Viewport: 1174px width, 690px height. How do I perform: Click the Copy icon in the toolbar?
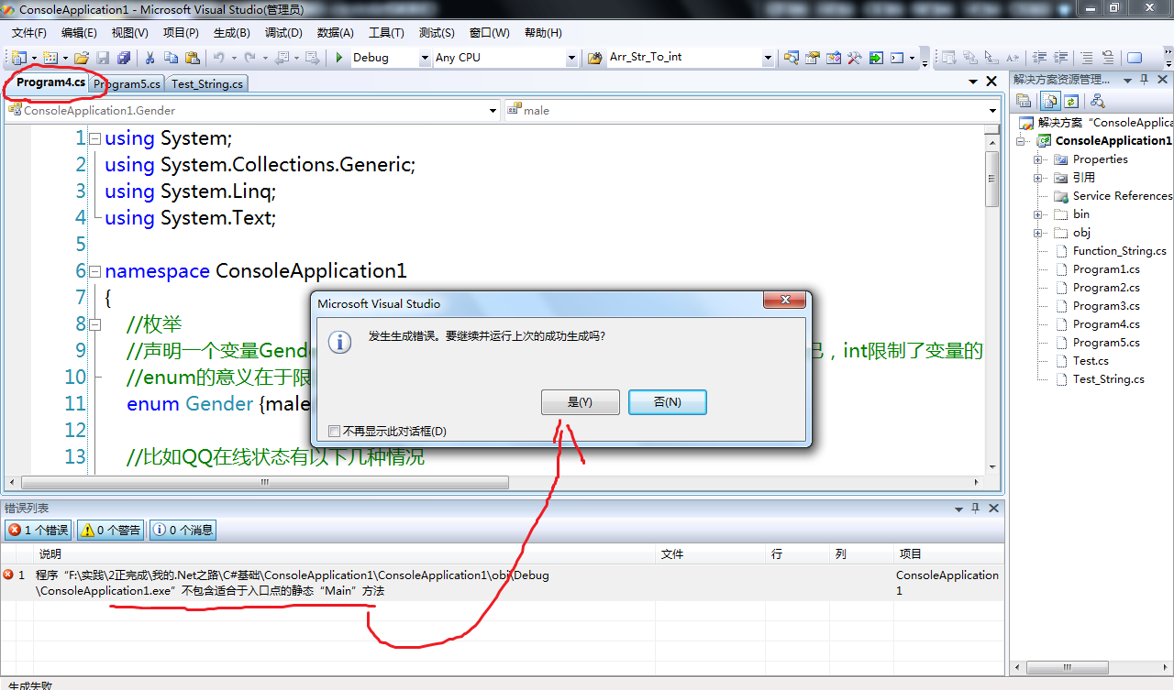point(171,58)
